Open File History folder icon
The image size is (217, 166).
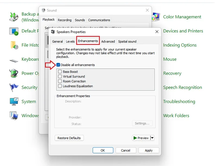click(x=14, y=45)
